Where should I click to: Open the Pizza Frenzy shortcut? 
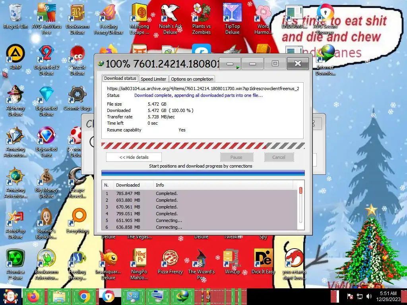(x=170, y=262)
